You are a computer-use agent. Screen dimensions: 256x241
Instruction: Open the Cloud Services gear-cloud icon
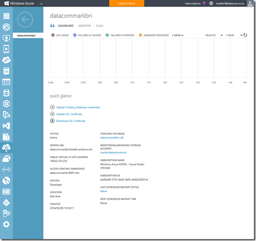[6, 60]
